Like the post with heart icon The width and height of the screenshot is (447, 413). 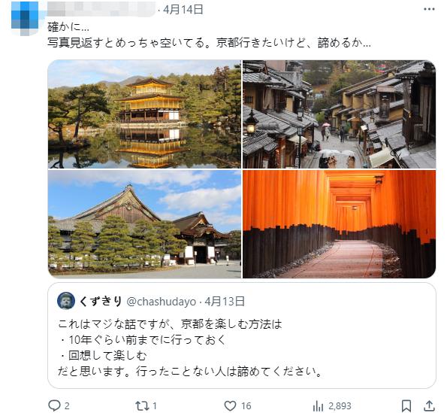tap(230, 405)
